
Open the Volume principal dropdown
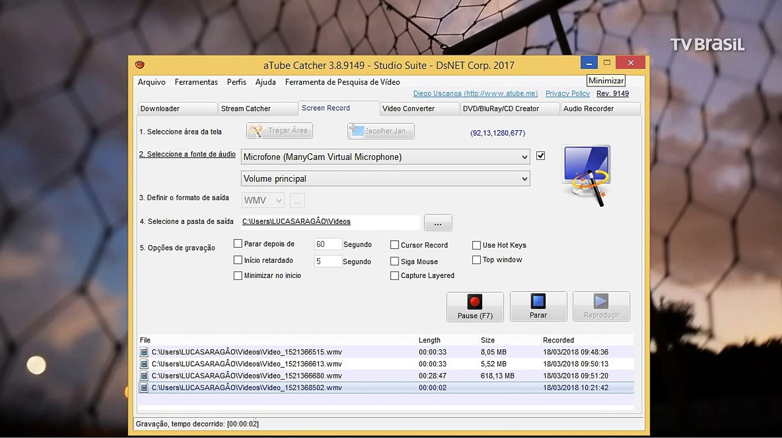click(385, 179)
